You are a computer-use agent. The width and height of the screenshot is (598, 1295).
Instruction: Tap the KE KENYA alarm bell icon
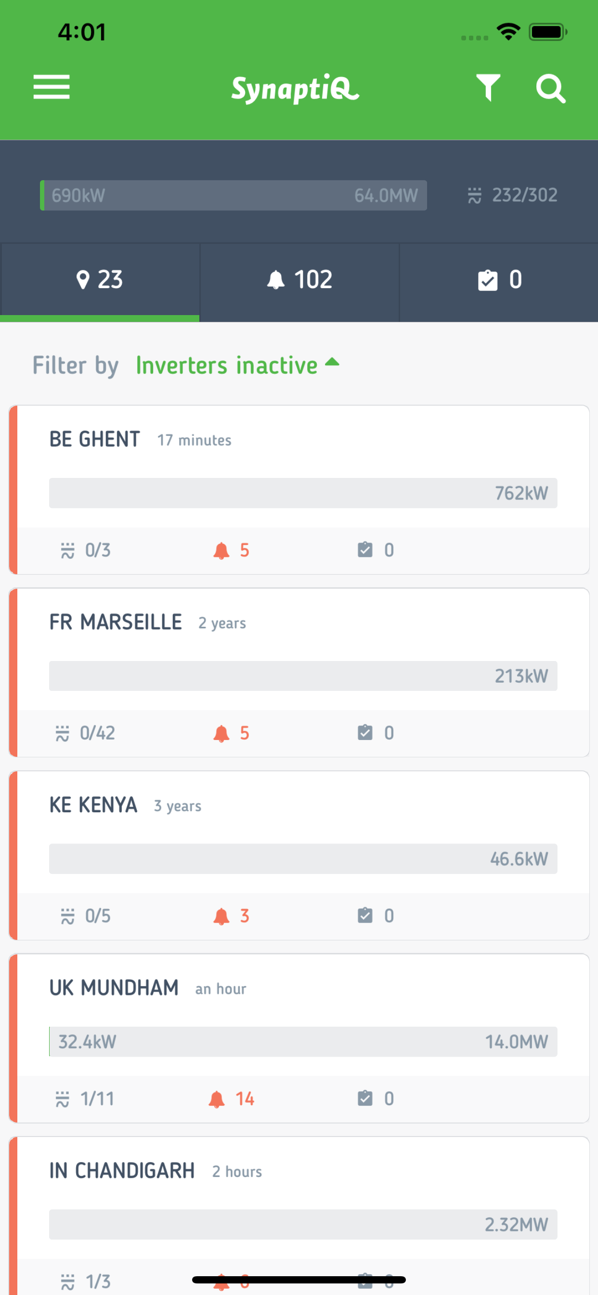[x=221, y=916]
